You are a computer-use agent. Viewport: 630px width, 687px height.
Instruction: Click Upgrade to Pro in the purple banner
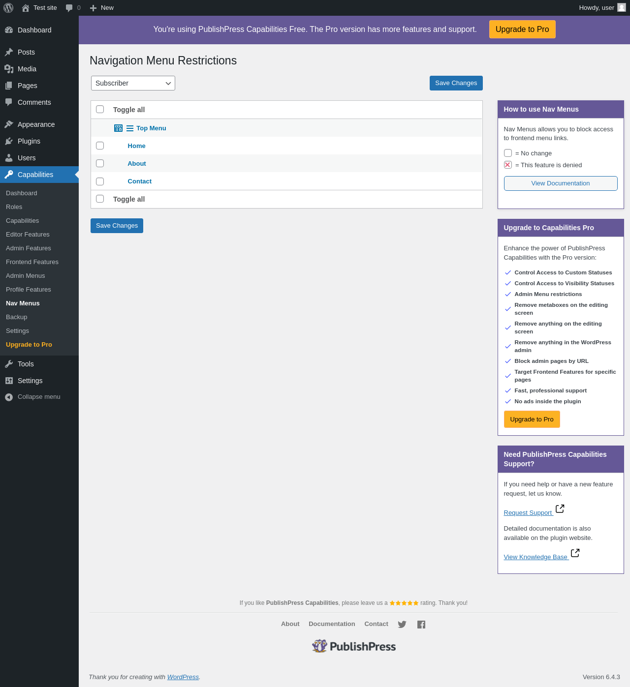pyautogui.click(x=522, y=29)
